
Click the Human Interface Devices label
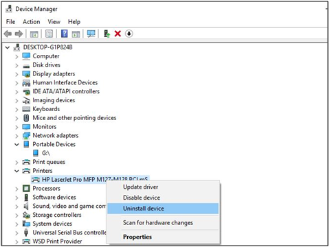[x=65, y=82]
